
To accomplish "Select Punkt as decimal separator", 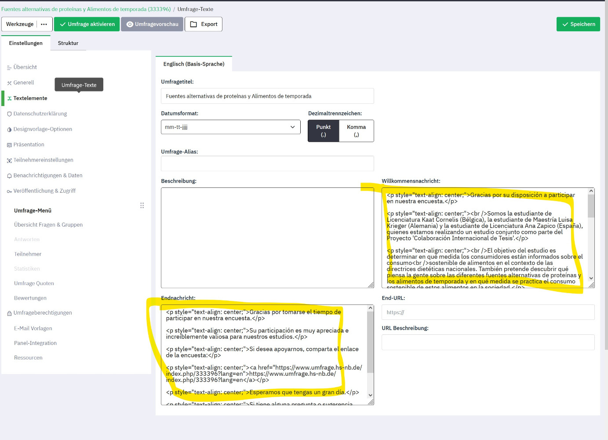I will (323, 131).
